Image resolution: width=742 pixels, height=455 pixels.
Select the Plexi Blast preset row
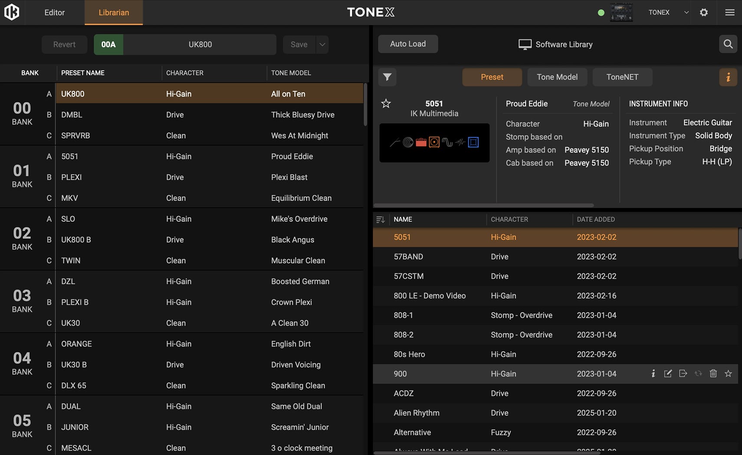[208, 177]
